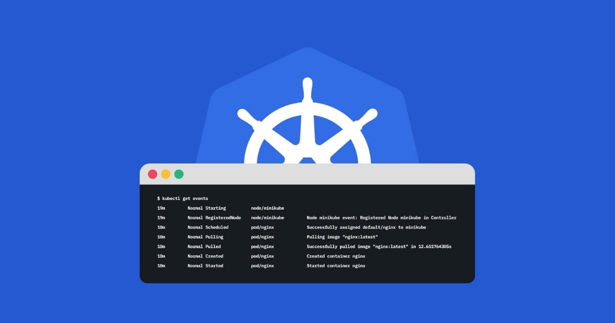Click the red traffic light circle
Image resolution: width=615 pixels, height=323 pixels.
click(152, 174)
